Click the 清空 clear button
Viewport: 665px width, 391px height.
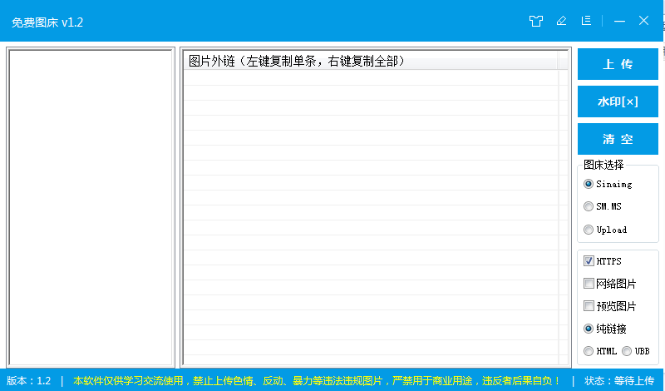pos(618,139)
